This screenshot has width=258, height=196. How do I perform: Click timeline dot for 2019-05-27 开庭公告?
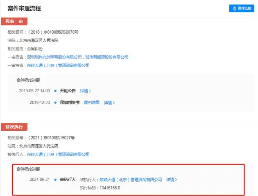[x=55, y=91]
